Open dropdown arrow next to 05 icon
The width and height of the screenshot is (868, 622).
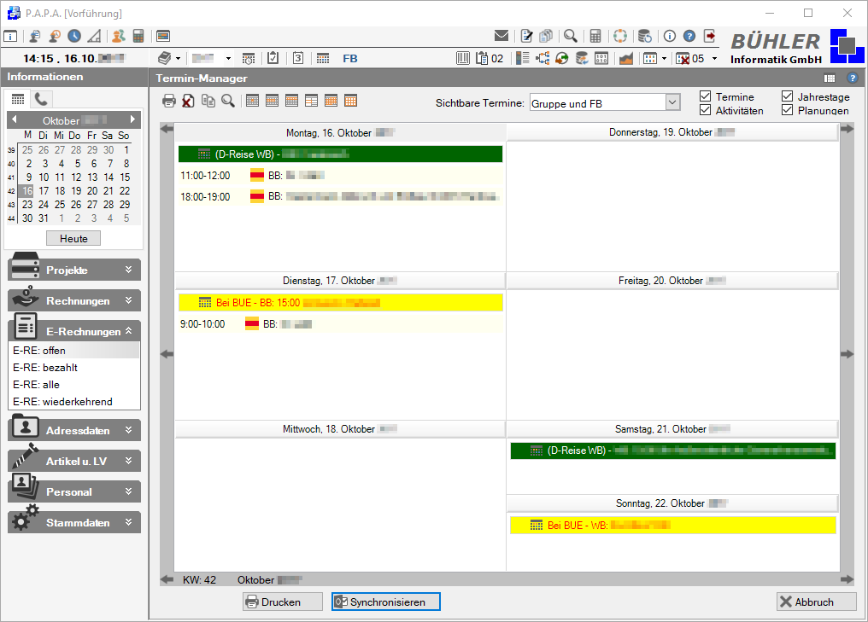pyautogui.click(x=714, y=58)
